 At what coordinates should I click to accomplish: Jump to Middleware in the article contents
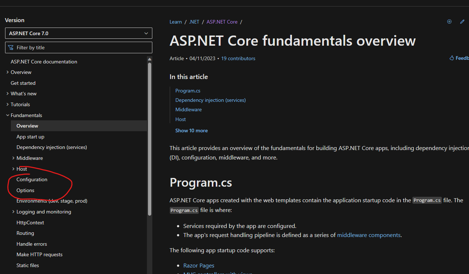tap(189, 109)
